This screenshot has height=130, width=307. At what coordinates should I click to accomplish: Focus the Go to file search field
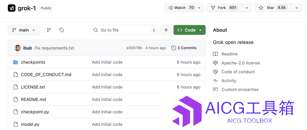tap(124, 30)
